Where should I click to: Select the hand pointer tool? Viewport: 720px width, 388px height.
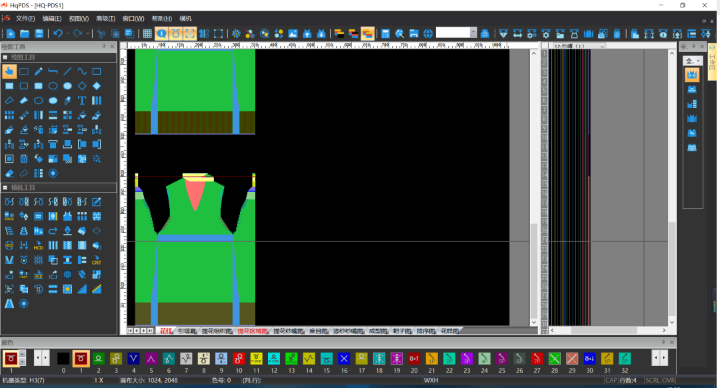pyautogui.click(x=9, y=71)
